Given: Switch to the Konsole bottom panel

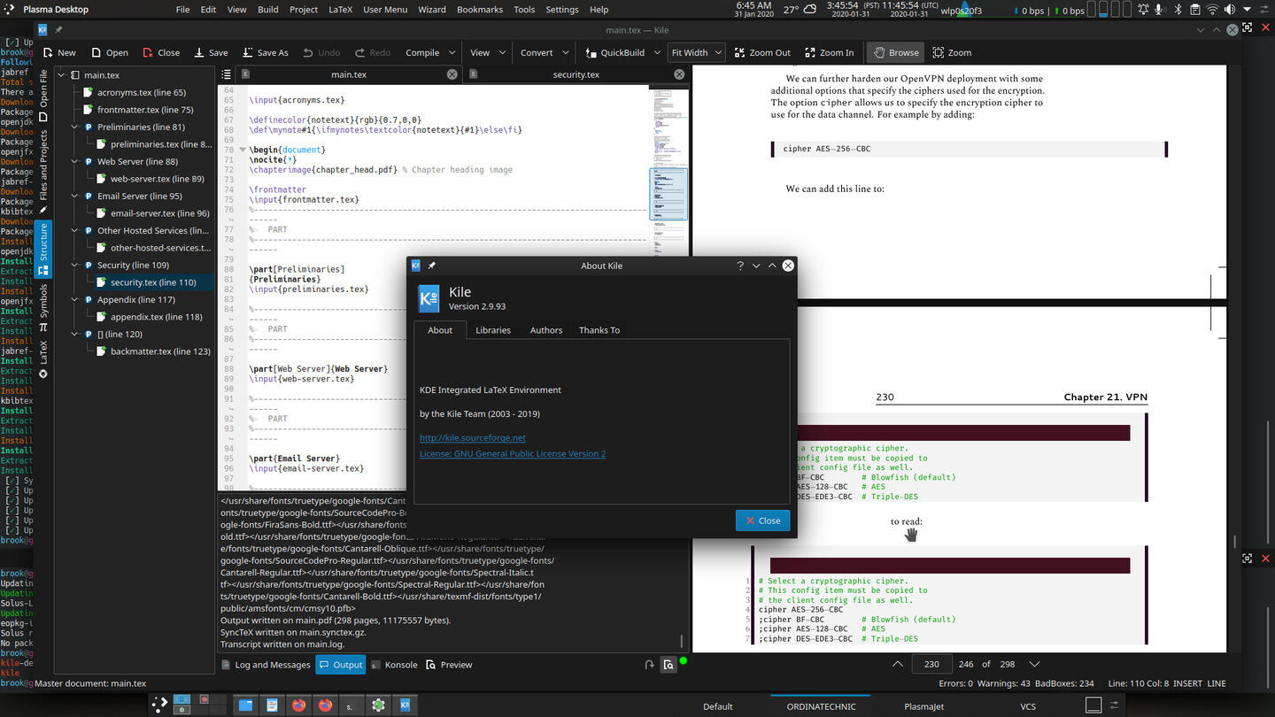Looking at the screenshot, I should [x=393, y=665].
